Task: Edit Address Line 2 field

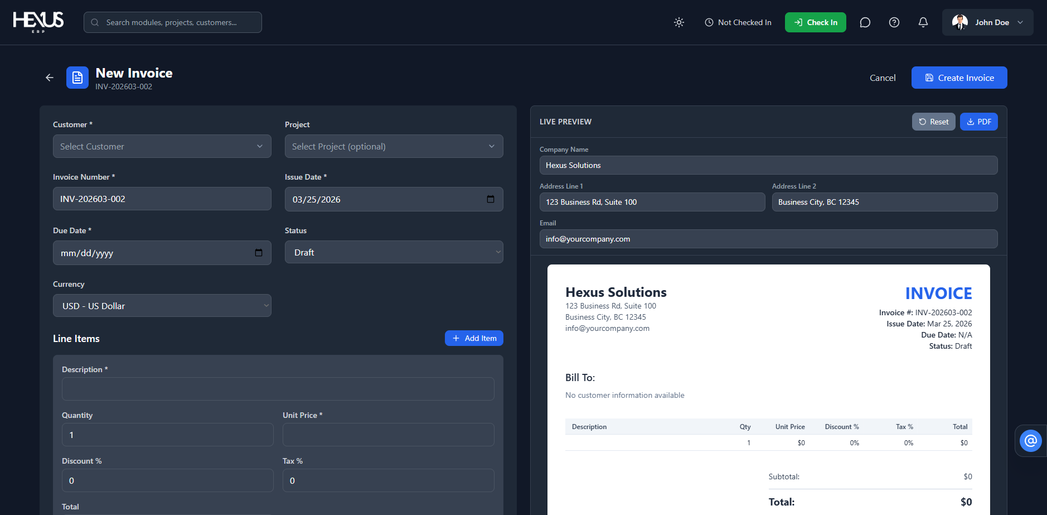Action: pyautogui.click(x=885, y=202)
